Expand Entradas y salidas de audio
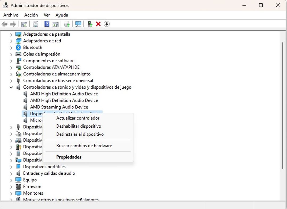 click(x=11, y=173)
